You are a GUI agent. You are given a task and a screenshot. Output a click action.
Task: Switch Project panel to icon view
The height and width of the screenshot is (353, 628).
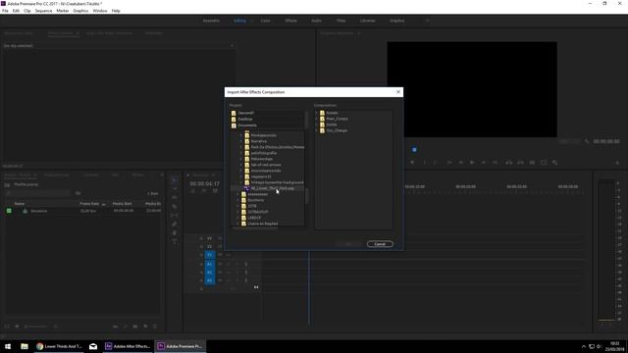[17, 327]
